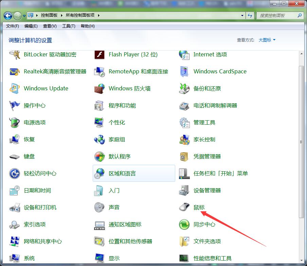Open the 家长控制 icon
This screenshot has width=307, height=266.
point(184,140)
